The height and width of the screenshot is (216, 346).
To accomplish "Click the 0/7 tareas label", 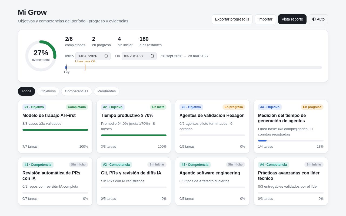I will pyautogui.click(x=30, y=199).
